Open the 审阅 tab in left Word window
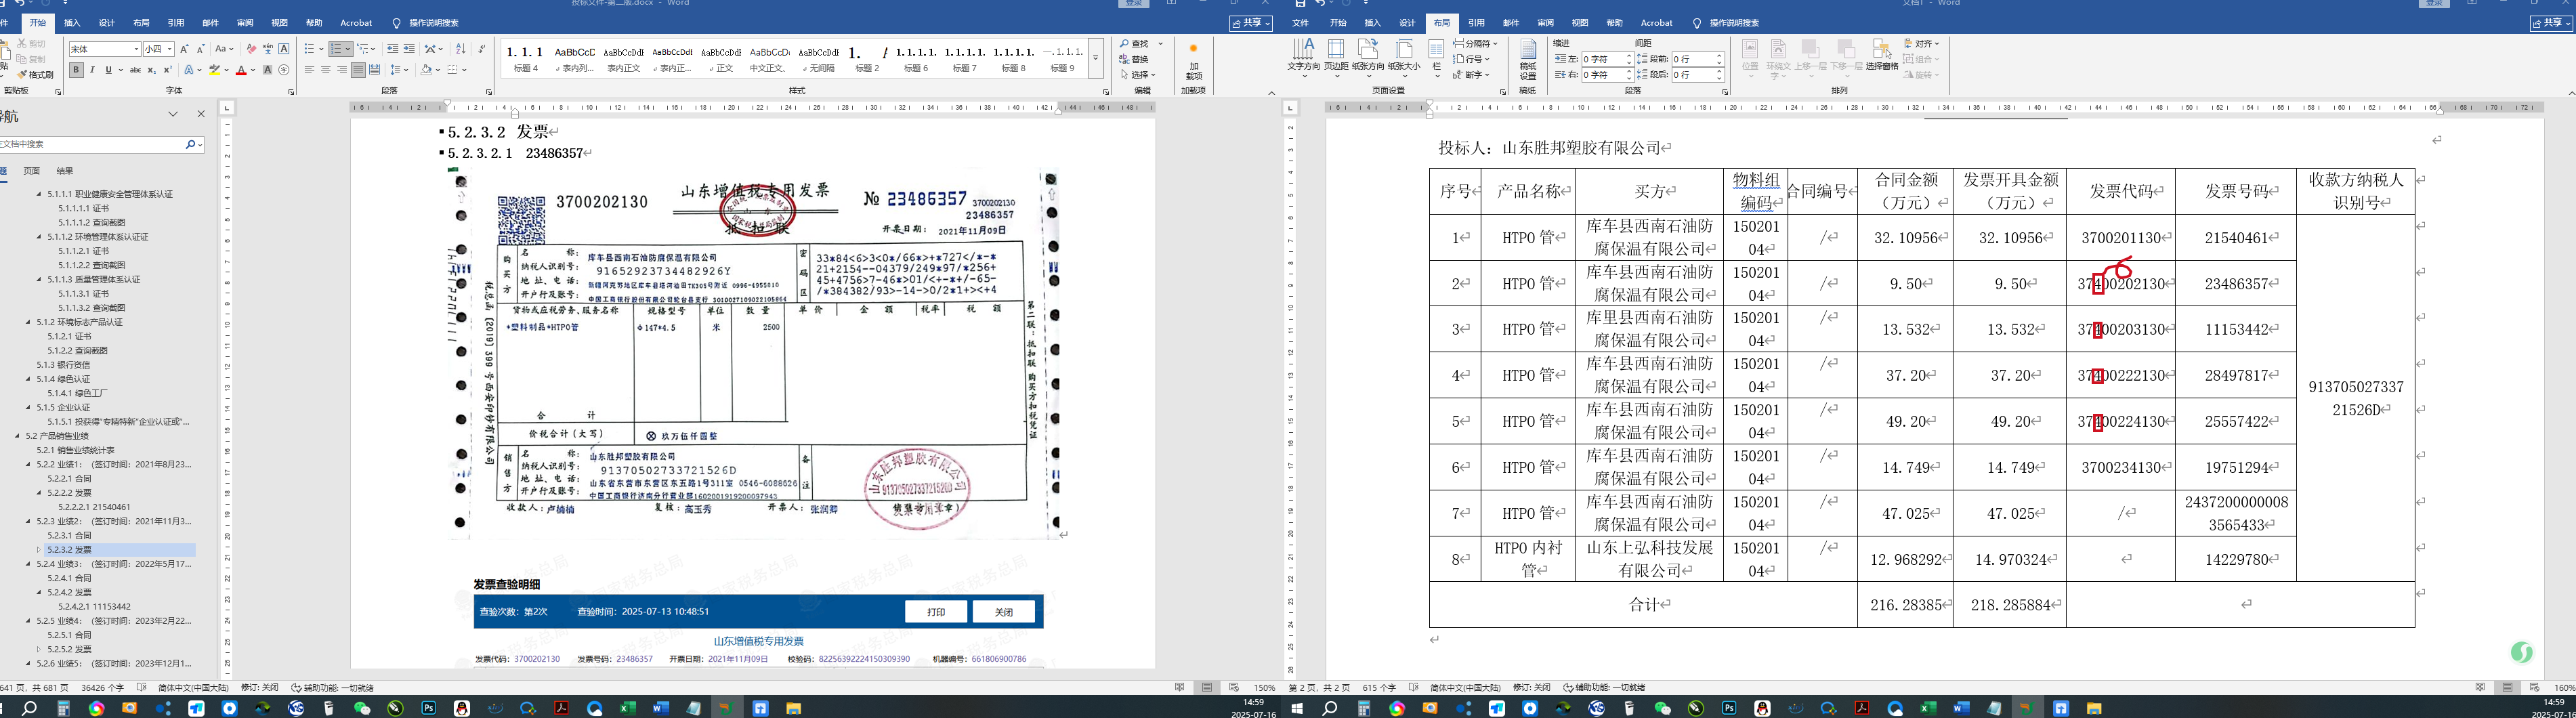Image resolution: width=2576 pixels, height=718 pixels. pyautogui.click(x=245, y=23)
